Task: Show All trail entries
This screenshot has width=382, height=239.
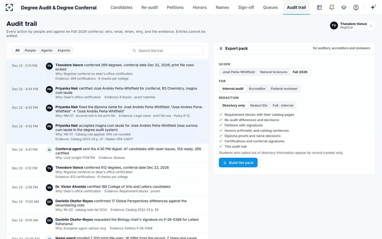Action: [18, 50]
